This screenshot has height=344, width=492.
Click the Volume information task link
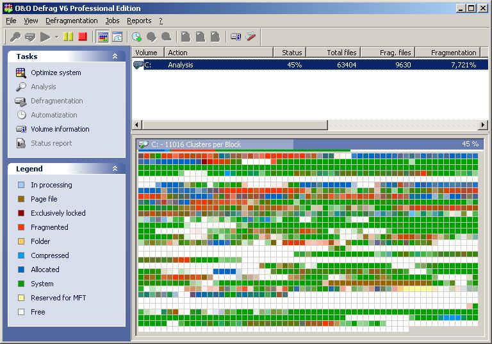click(x=60, y=129)
